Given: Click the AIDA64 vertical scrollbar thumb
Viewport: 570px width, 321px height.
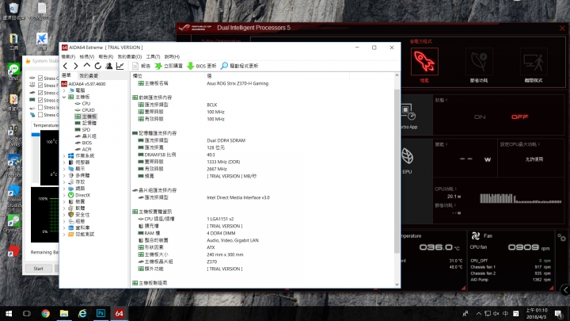Looking at the screenshot, I should pyautogui.click(x=397, y=171).
